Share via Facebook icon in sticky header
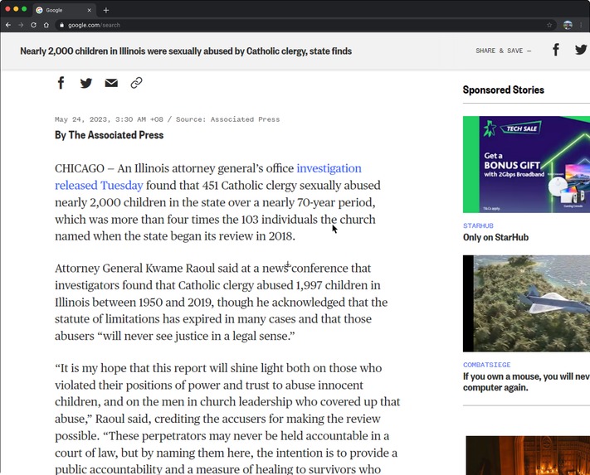This screenshot has height=475, width=590. coord(556,50)
